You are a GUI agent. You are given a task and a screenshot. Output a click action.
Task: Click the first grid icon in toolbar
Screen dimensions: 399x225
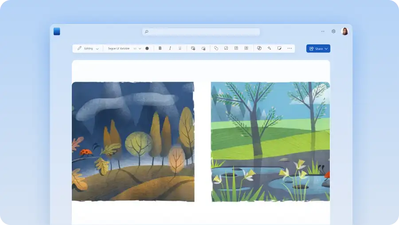[236, 48]
